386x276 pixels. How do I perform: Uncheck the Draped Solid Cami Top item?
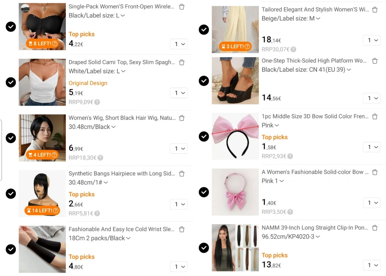11,82
